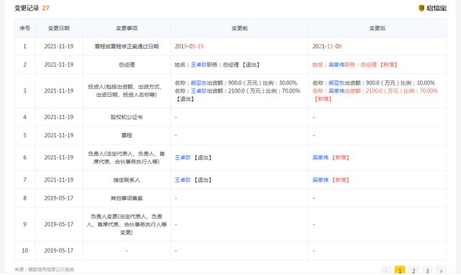The image size is (461, 275).
Task: Open 王卓珍 link in row 6 负责人
Action: [x=182, y=158]
